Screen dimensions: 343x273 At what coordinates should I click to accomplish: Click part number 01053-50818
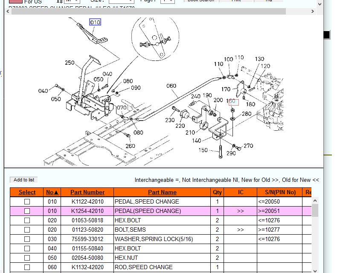pos(87,220)
